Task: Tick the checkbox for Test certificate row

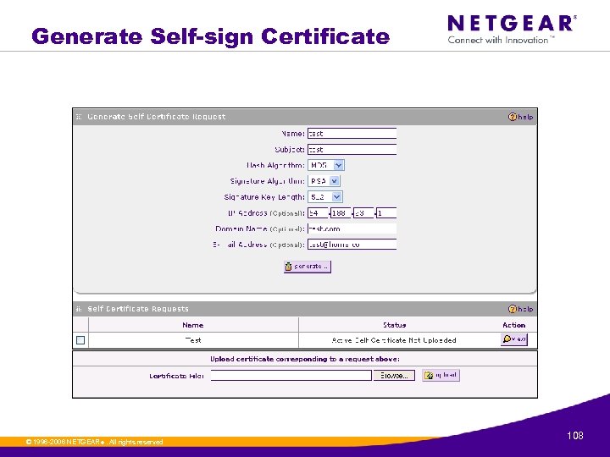Action: click(80, 340)
